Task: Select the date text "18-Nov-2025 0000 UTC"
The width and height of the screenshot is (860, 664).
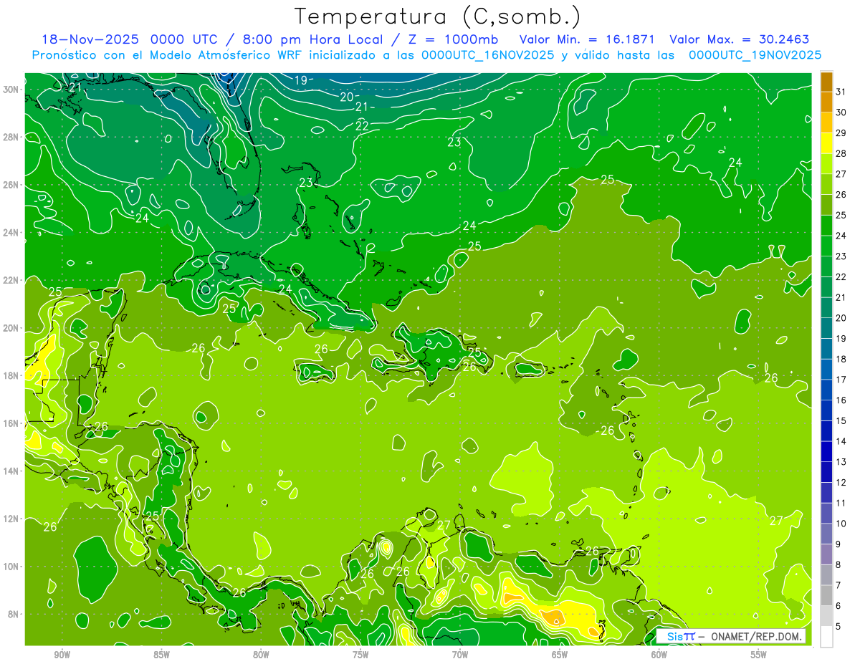Action: [131, 39]
